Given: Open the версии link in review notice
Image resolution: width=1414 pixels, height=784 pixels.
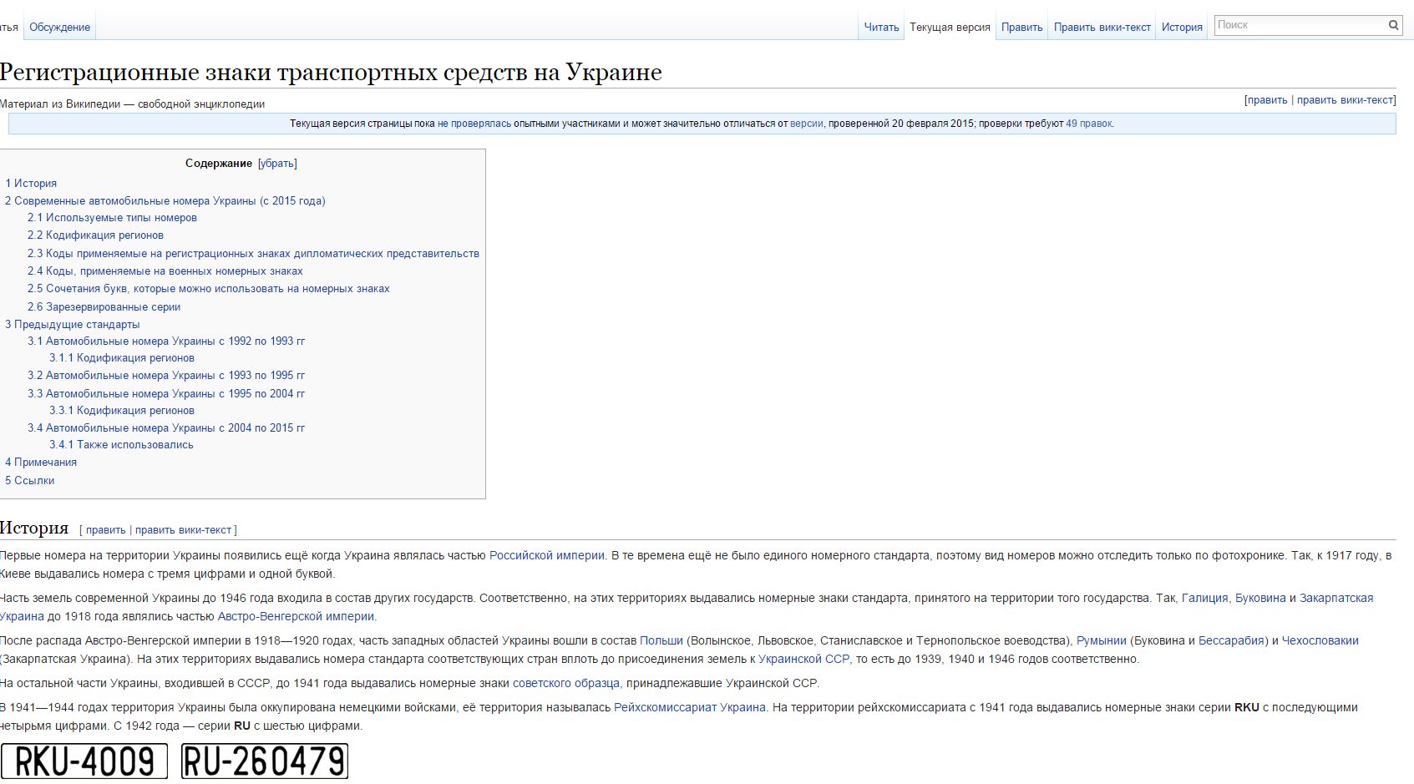Looking at the screenshot, I should (806, 124).
